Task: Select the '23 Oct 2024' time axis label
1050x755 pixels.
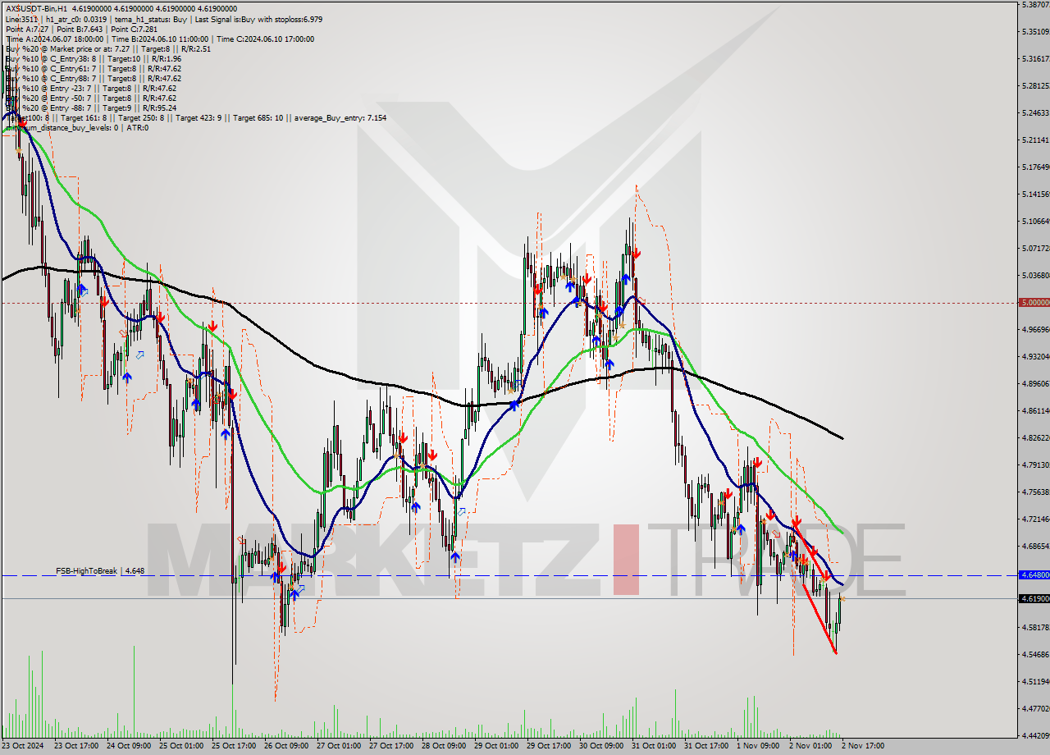Action: (23, 746)
